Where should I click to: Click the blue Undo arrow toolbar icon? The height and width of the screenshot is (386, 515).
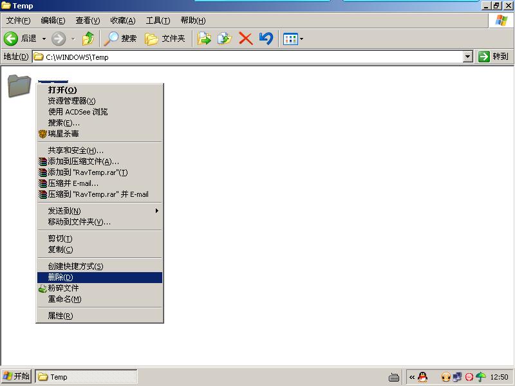coord(266,39)
